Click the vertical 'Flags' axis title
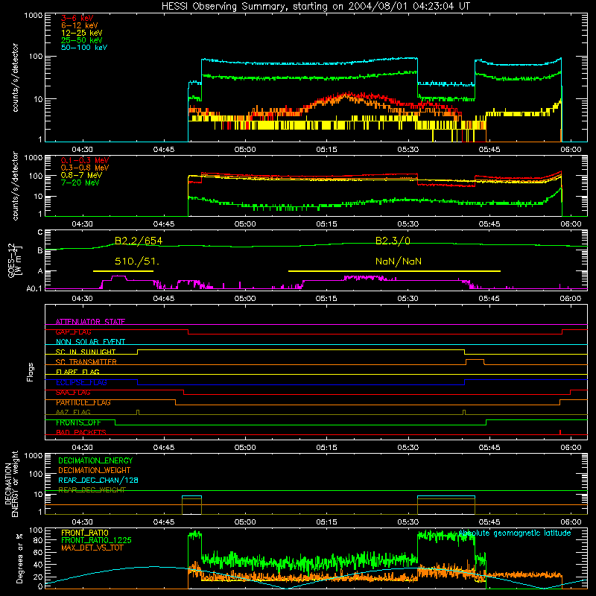This screenshot has width=596, height=596. [x=30, y=372]
